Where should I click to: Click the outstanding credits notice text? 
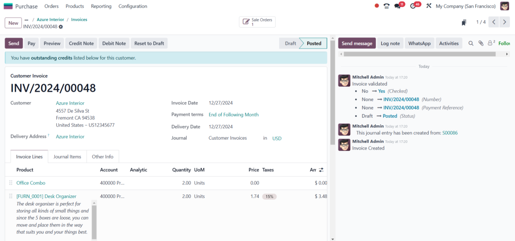pos(73,58)
